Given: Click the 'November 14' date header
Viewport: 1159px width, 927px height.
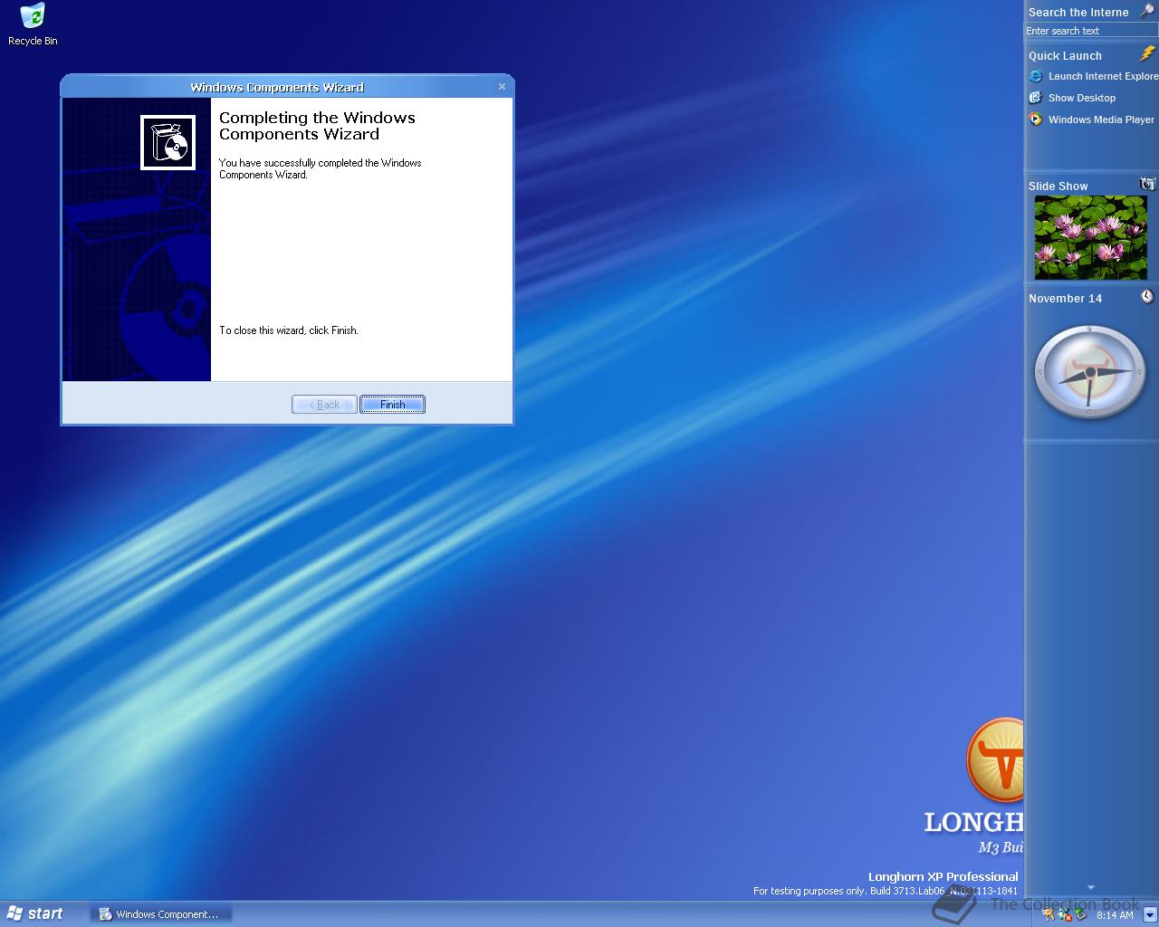Looking at the screenshot, I should [x=1065, y=299].
